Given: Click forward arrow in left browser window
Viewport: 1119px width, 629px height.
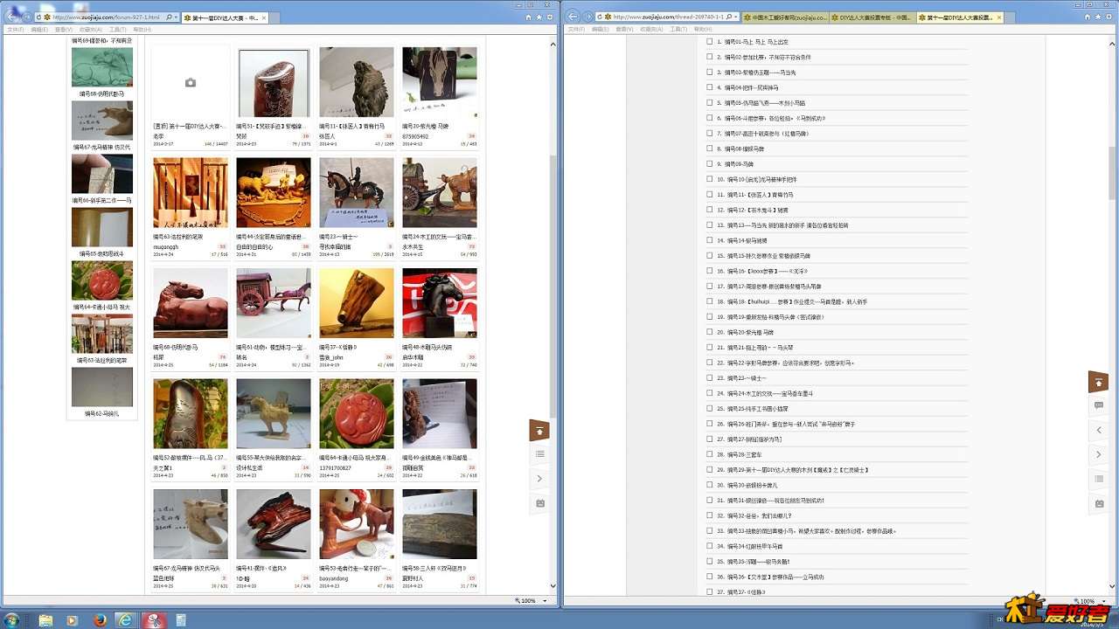Looking at the screenshot, I should coord(27,17).
